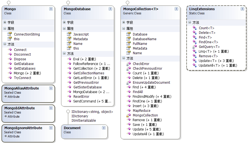Select the UpdateAll (+ 1 重載) in MongoCollection<T>
Screen dimensions: 249x144
tap(148, 134)
